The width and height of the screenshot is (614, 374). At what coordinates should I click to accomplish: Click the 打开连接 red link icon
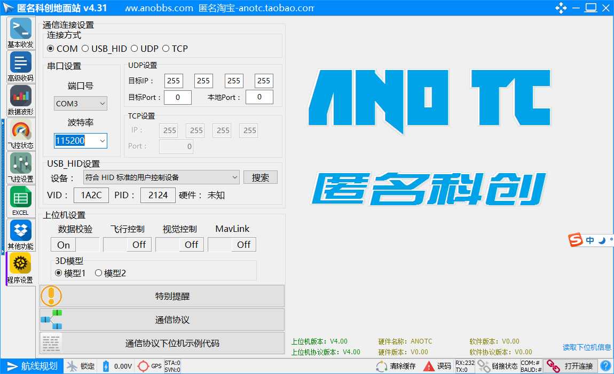pyautogui.click(x=553, y=366)
